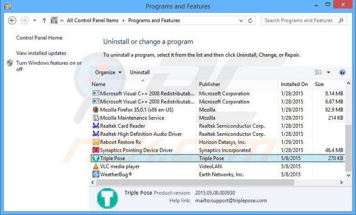Viewport: 356px width, 215px height.
Task: Click the vertical scrollbar up arrow
Action: pyautogui.click(x=348, y=83)
